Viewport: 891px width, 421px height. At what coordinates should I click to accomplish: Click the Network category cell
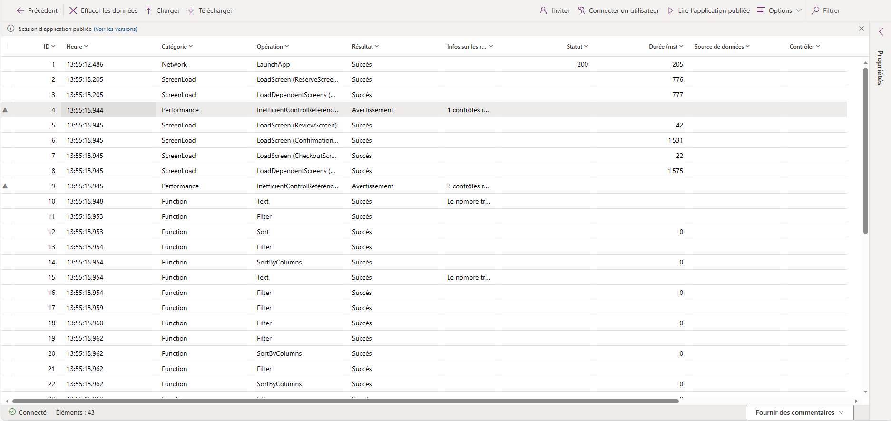pos(175,64)
